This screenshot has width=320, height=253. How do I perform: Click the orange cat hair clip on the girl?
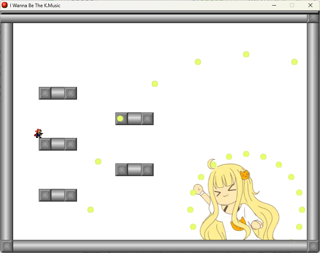(245, 175)
